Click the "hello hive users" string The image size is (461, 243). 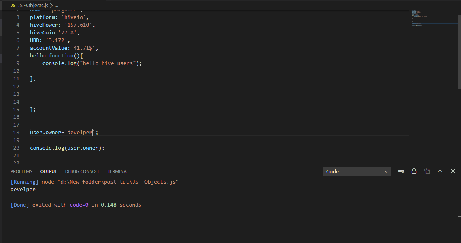108,63
